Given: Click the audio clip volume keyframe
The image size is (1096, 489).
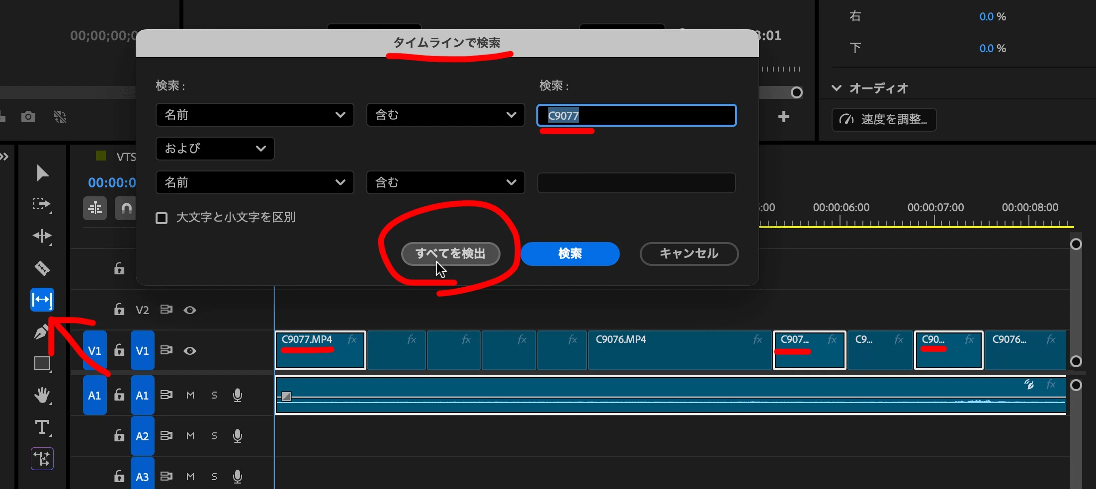Looking at the screenshot, I should tap(286, 396).
